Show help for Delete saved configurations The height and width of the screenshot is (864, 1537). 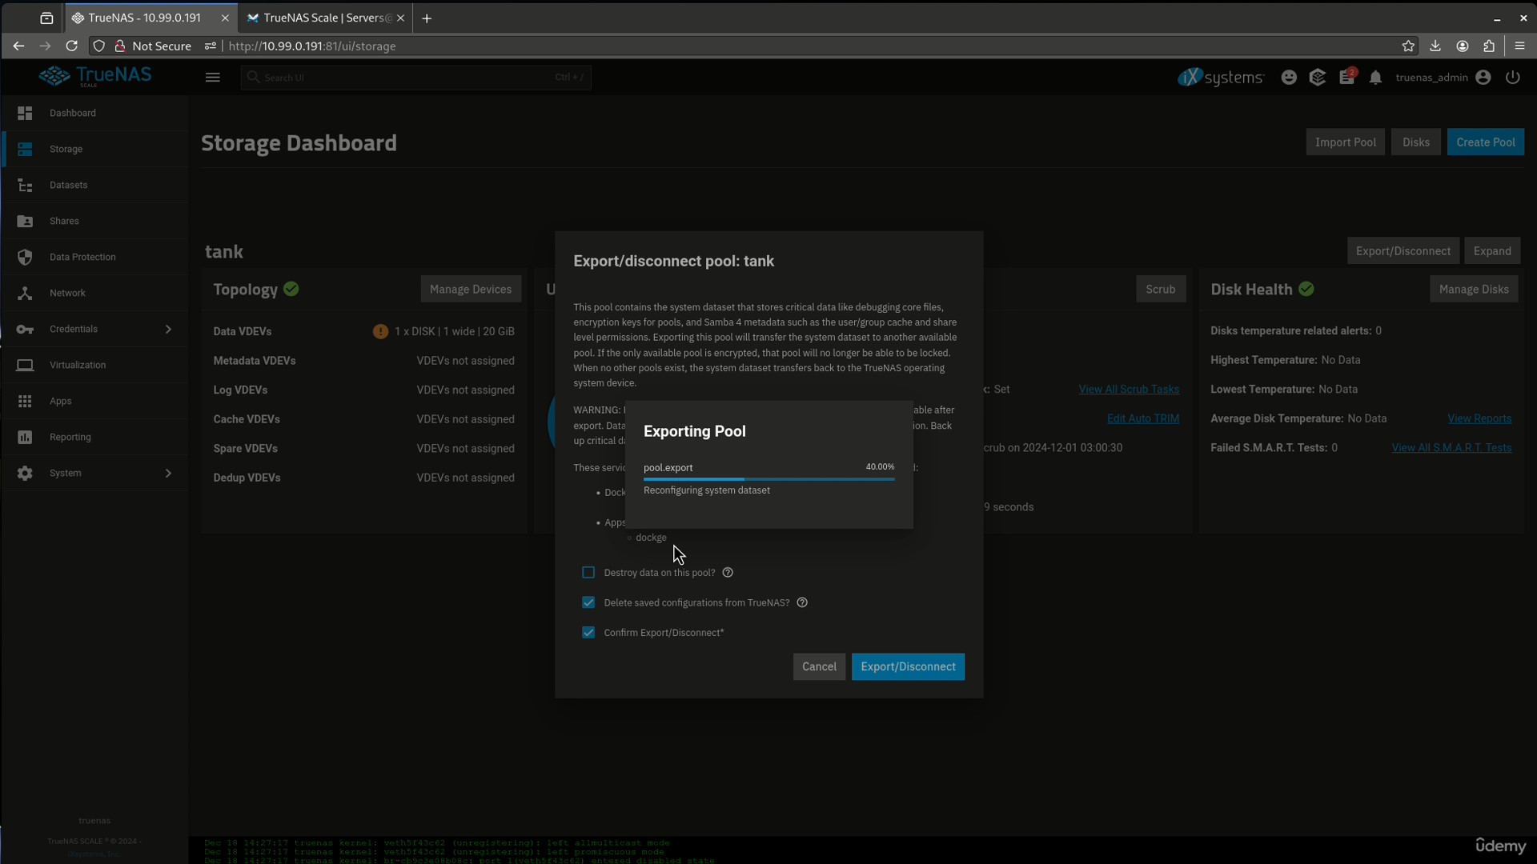click(802, 603)
